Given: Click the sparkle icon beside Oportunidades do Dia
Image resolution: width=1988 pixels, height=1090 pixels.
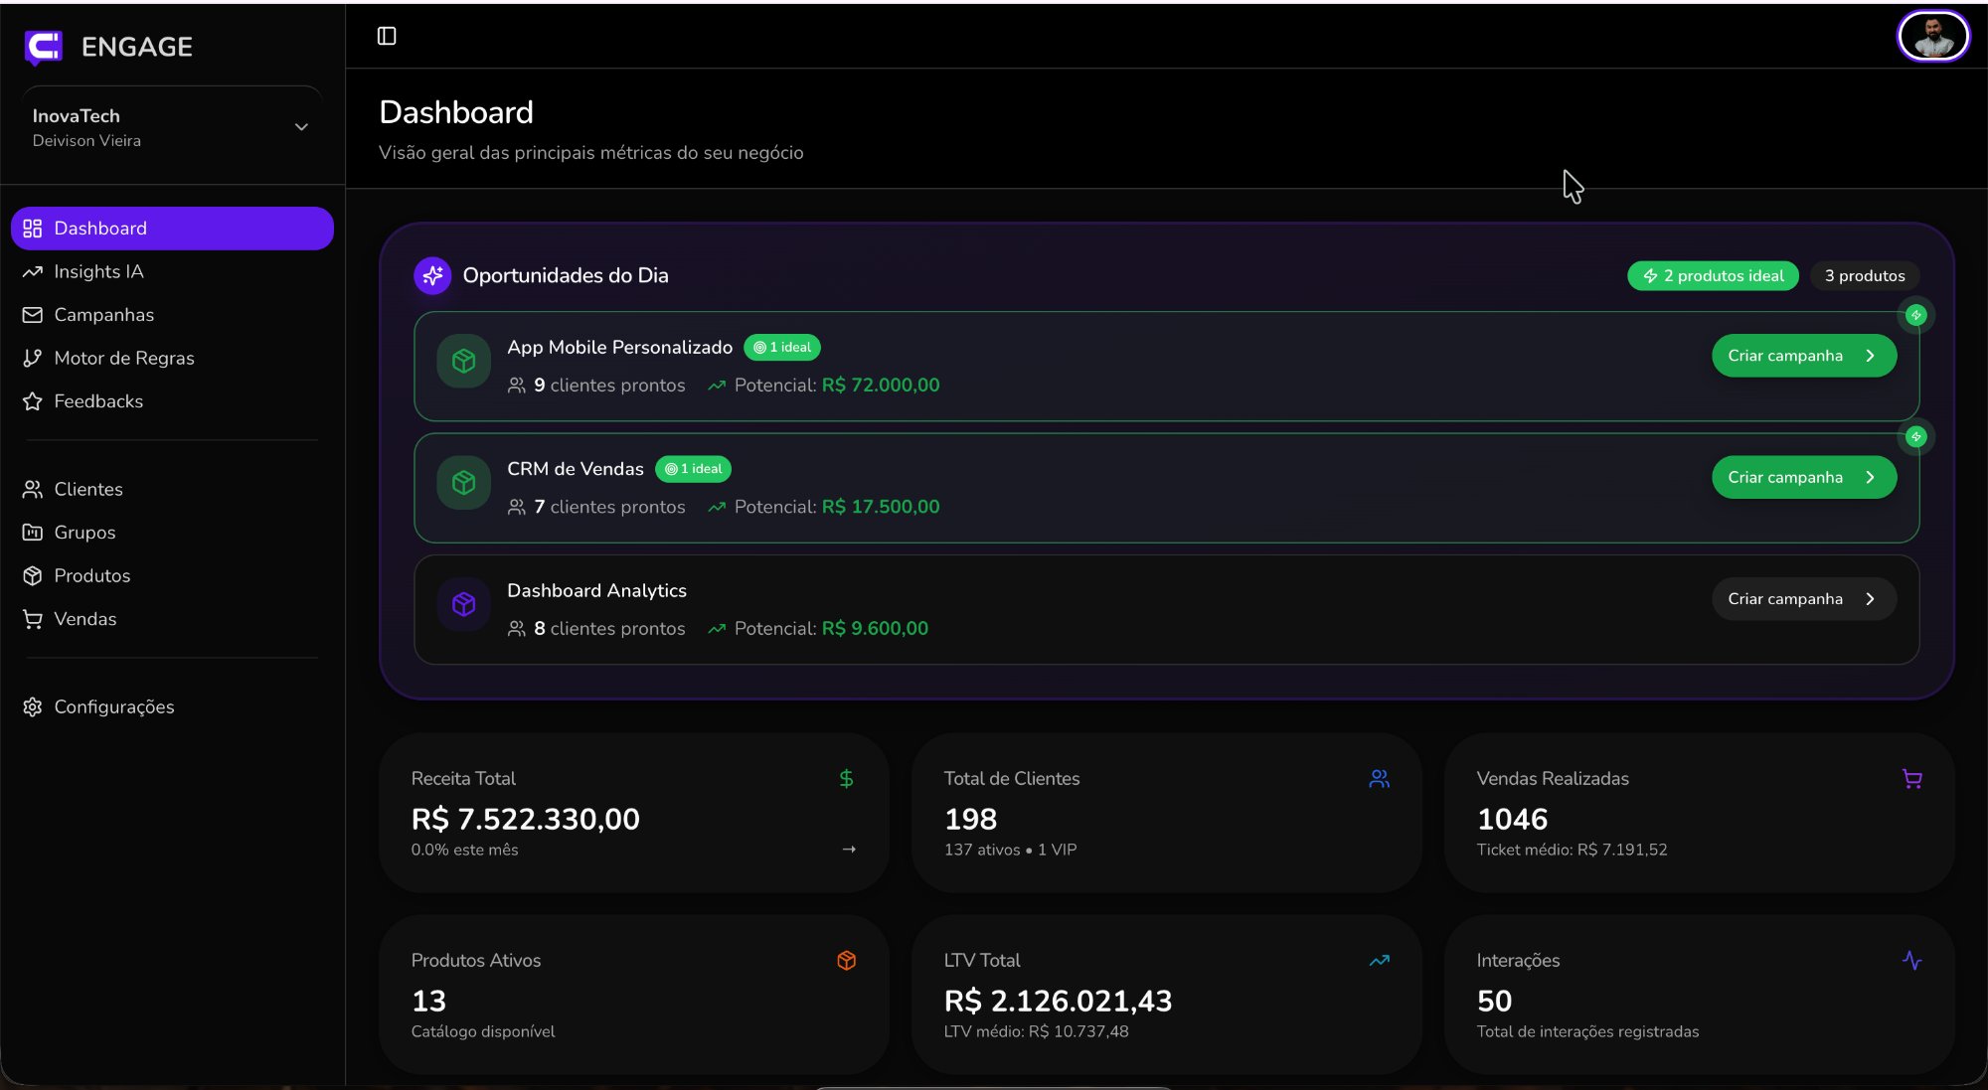Looking at the screenshot, I should [432, 275].
